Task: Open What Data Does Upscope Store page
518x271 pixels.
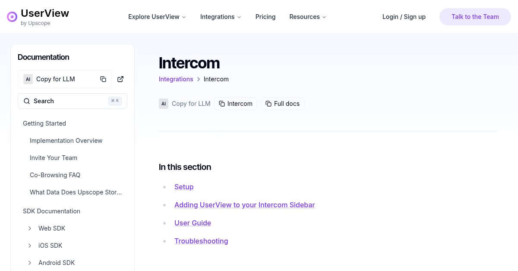Action: pos(76,192)
